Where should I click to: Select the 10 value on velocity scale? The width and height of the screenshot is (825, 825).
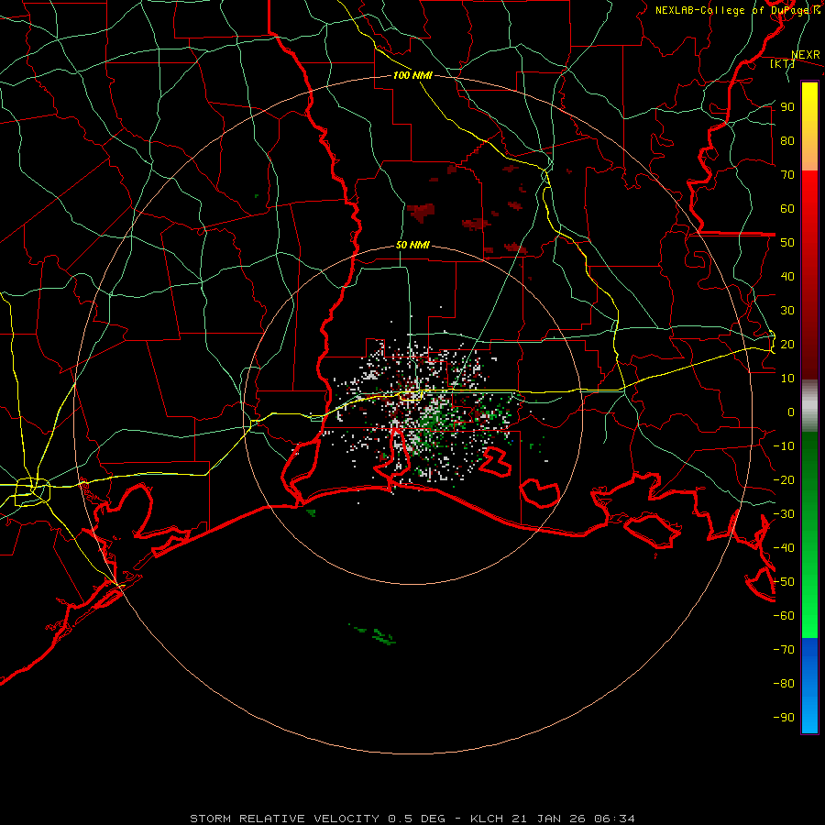pyautogui.click(x=787, y=379)
